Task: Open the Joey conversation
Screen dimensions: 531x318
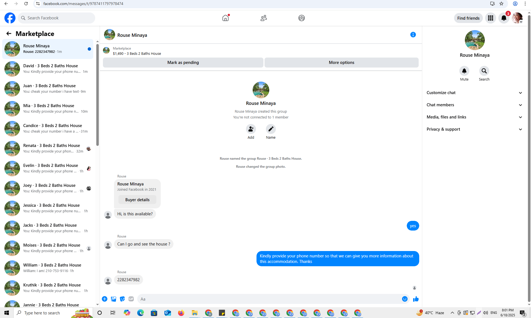Action: 48,188
